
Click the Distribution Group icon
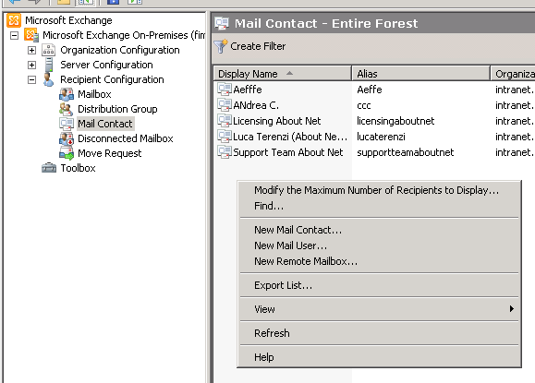pos(67,109)
